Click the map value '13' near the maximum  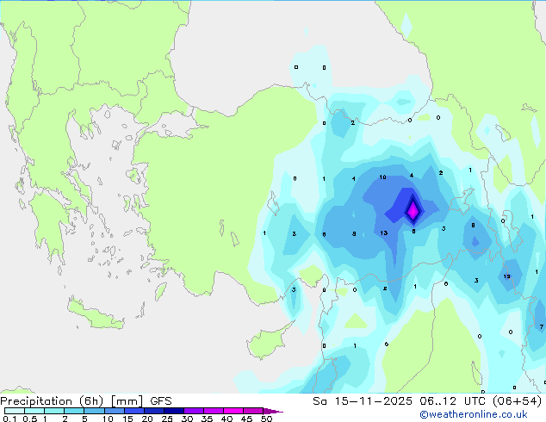(384, 233)
